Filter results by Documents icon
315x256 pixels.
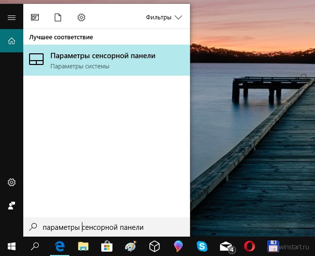58,17
